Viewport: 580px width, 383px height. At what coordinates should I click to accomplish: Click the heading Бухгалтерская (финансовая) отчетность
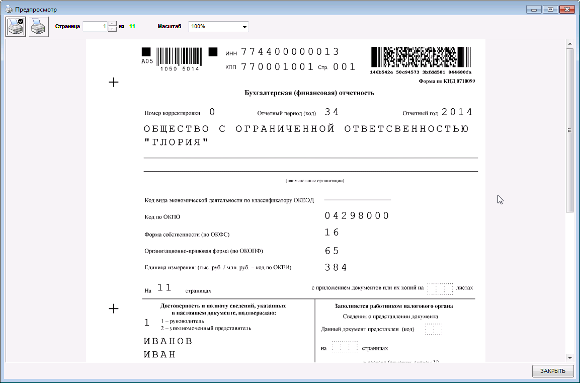click(x=309, y=93)
